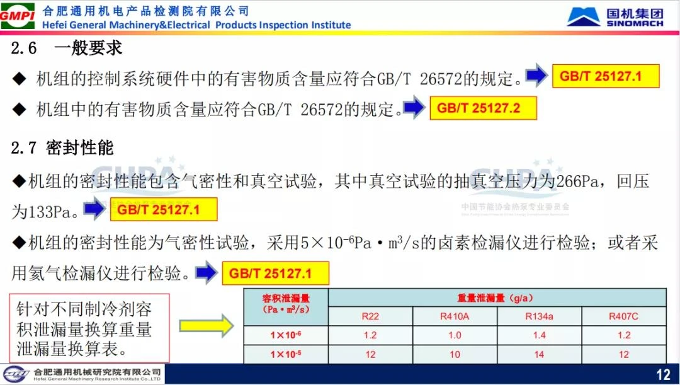Select the R407C column header
Image resolution: width=680 pixels, height=385 pixels.
[623, 316]
